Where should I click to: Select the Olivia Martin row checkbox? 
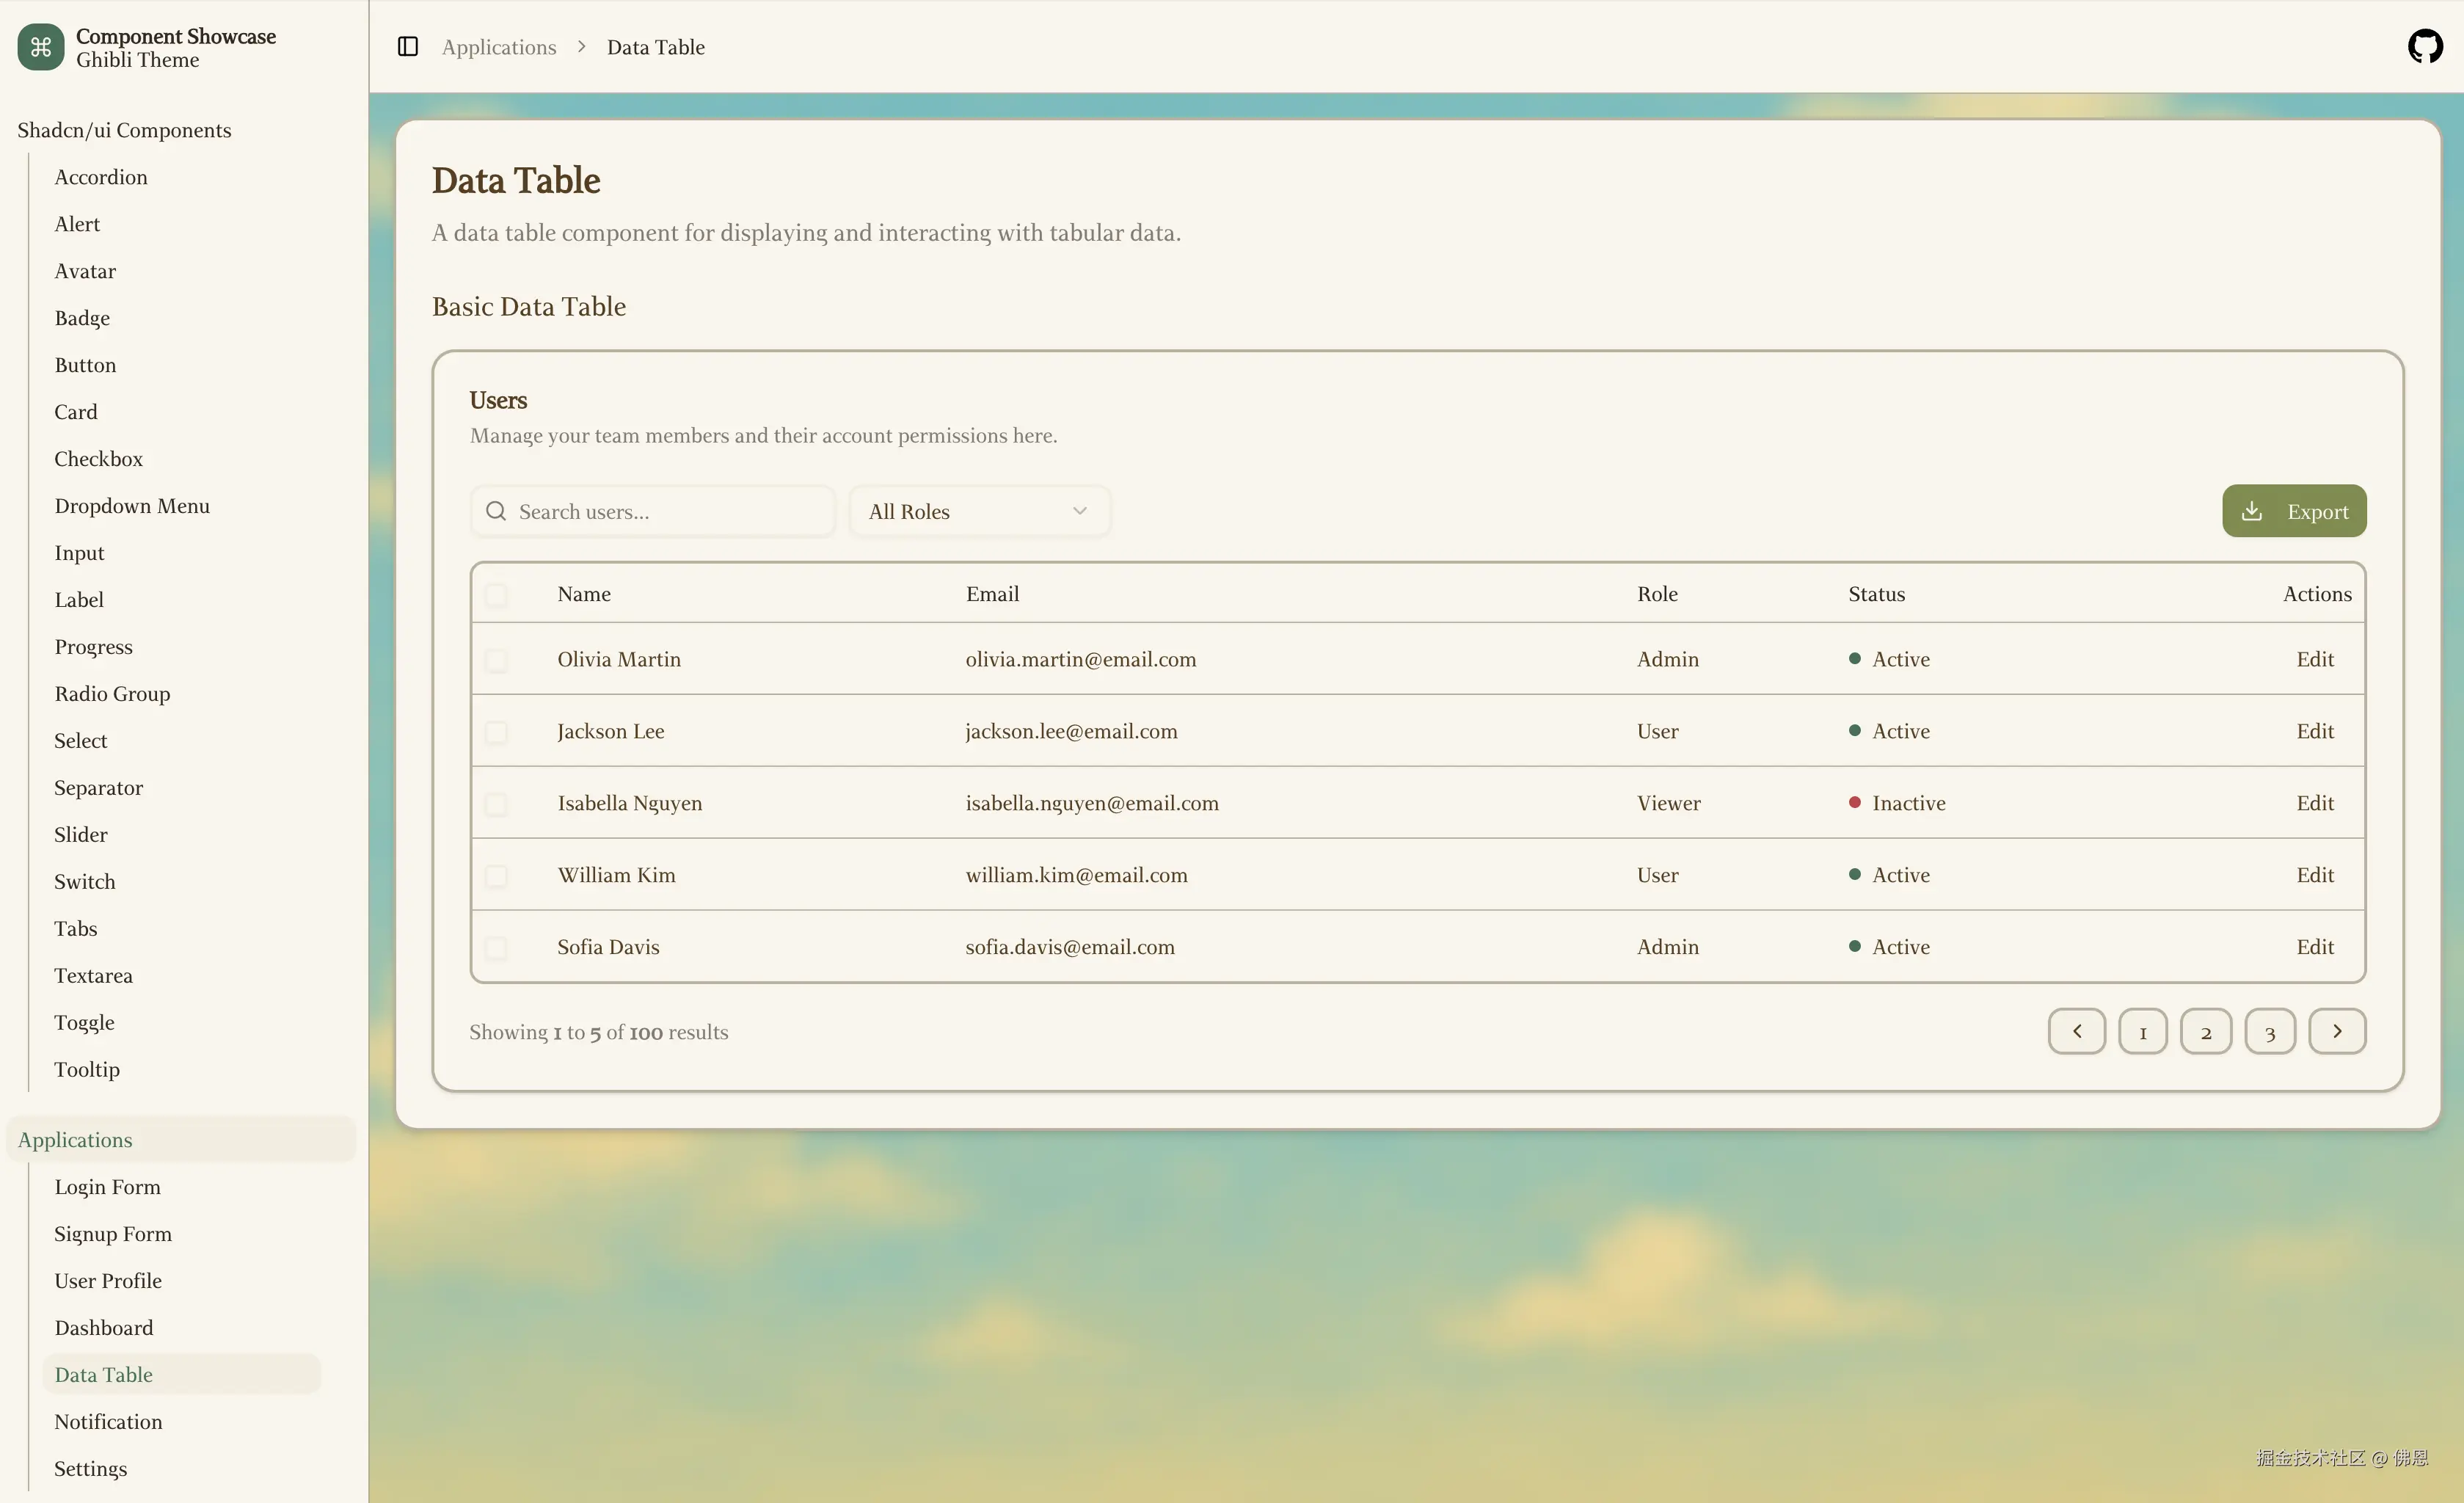496,660
